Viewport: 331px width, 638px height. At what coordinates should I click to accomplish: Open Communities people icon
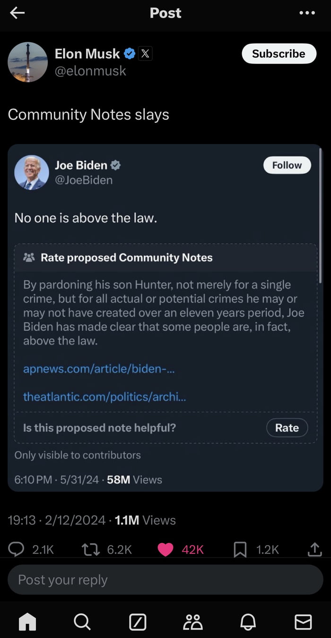click(x=193, y=622)
